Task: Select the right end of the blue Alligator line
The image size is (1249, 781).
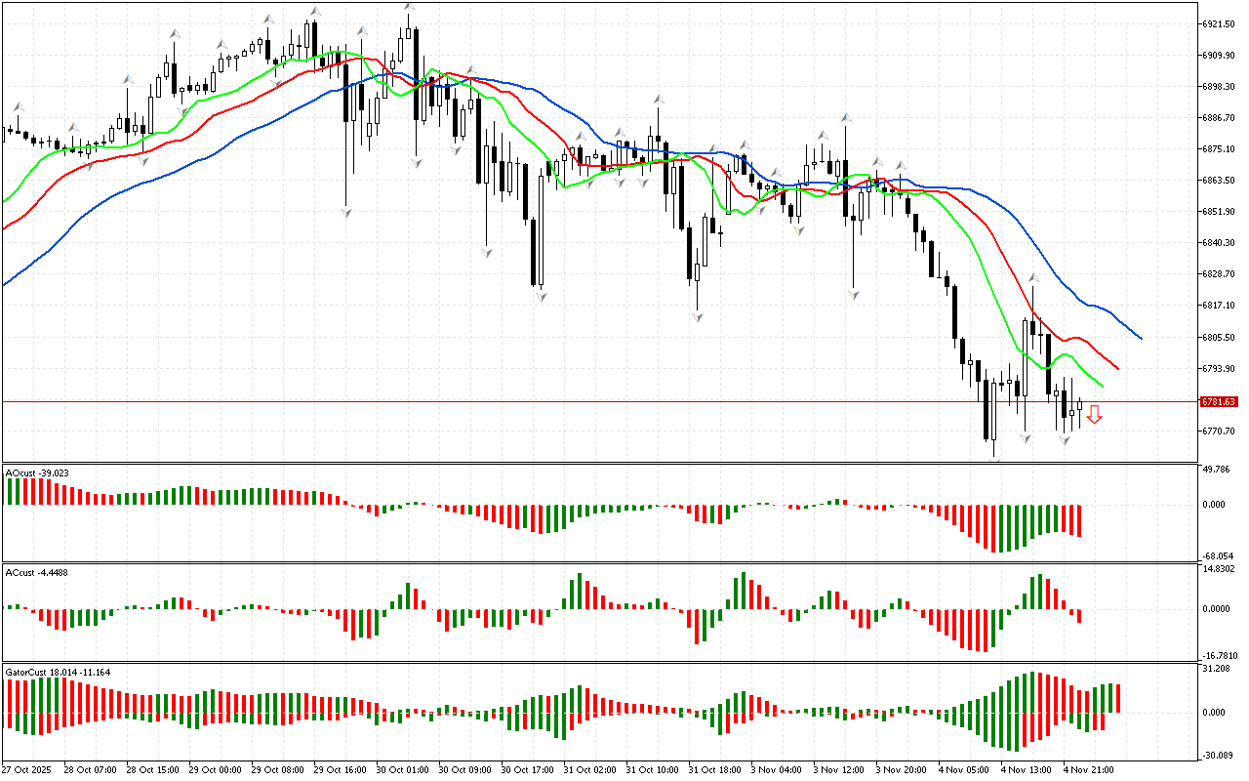Action: pyautogui.click(x=1141, y=339)
